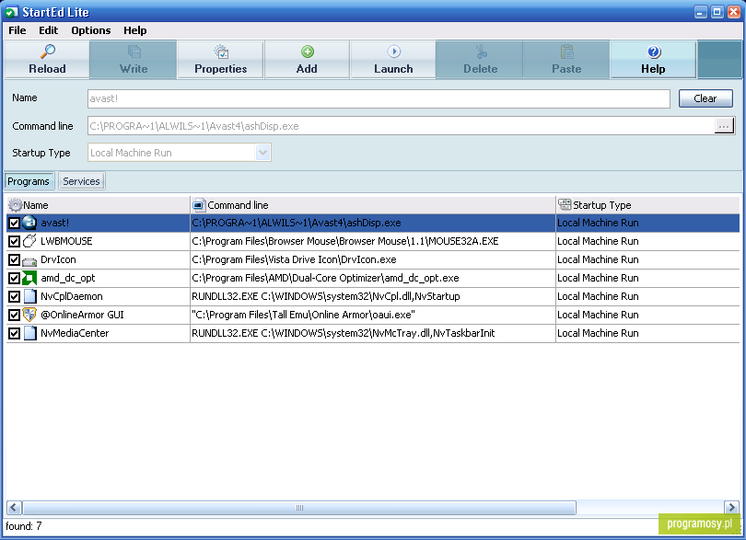Viewport: 746px width, 540px height.
Task: Click the horizontal scrollbar thumb
Action: (299, 508)
